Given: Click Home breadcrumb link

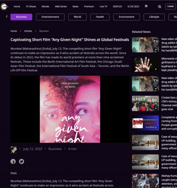Looking at the screenshot, I should (x=14, y=31).
